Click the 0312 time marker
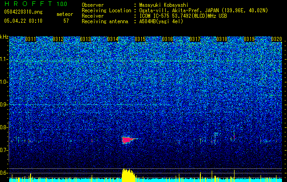Viewport: 287px width, 182px height. point(58,39)
